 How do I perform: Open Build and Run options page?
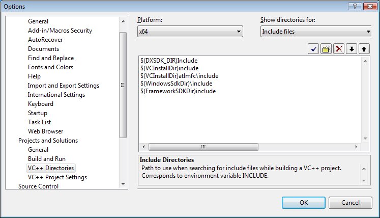click(46, 159)
